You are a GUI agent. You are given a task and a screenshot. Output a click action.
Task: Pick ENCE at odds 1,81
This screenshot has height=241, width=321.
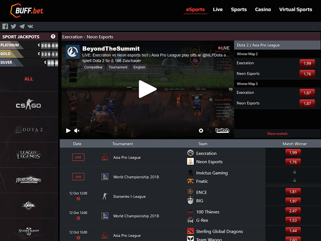pyautogui.click(x=293, y=192)
